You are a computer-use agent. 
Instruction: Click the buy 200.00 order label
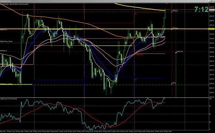6,41
